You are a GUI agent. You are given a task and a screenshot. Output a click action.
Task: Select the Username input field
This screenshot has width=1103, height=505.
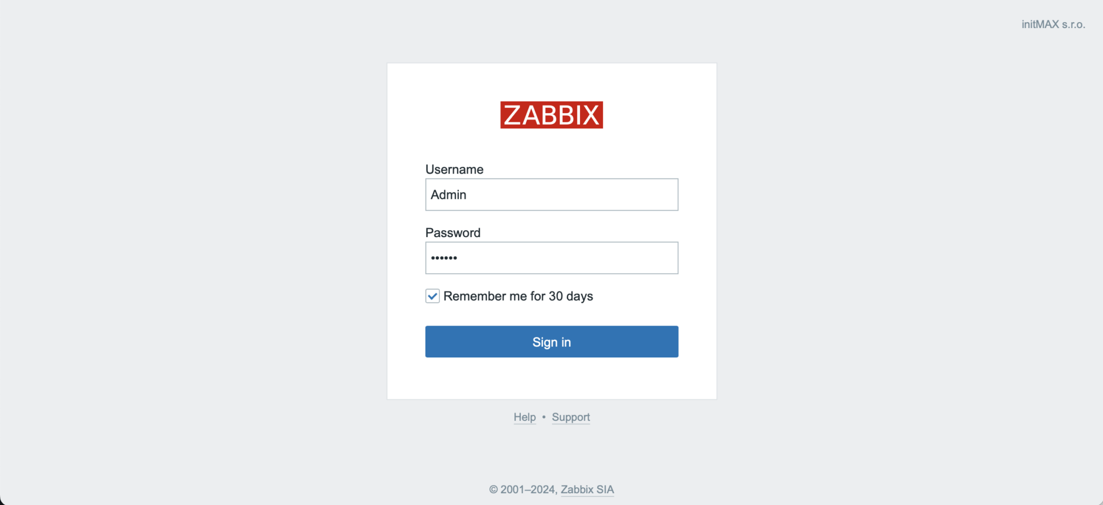coord(551,195)
